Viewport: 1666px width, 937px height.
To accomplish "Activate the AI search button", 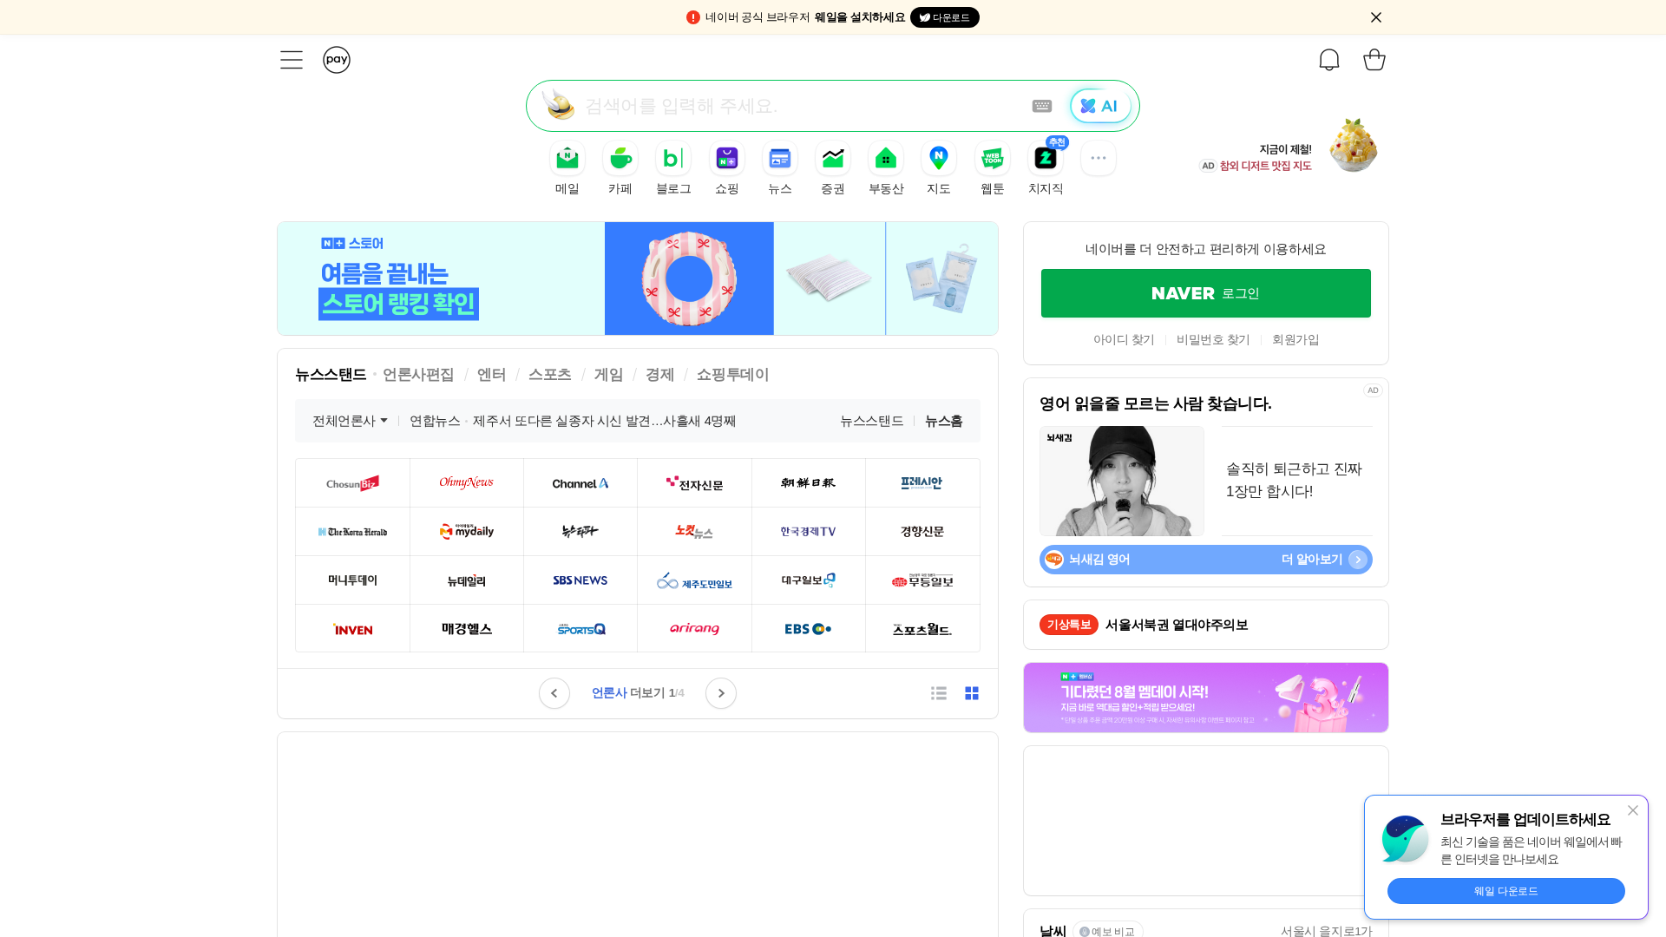I will pyautogui.click(x=1100, y=106).
